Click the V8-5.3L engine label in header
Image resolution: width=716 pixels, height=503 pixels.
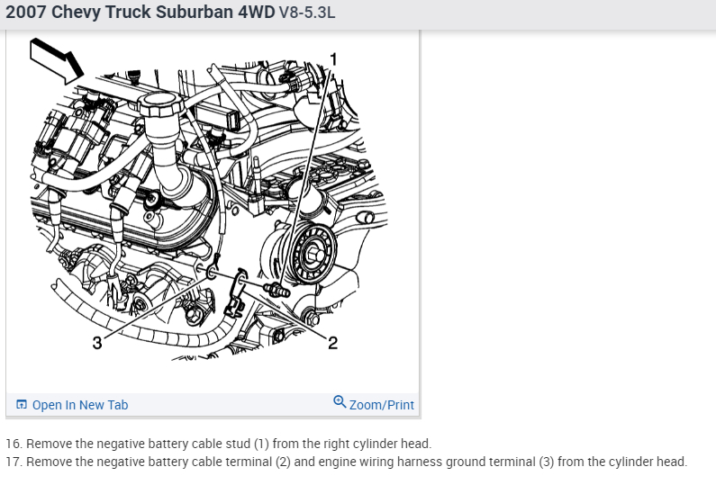(307, 13)
